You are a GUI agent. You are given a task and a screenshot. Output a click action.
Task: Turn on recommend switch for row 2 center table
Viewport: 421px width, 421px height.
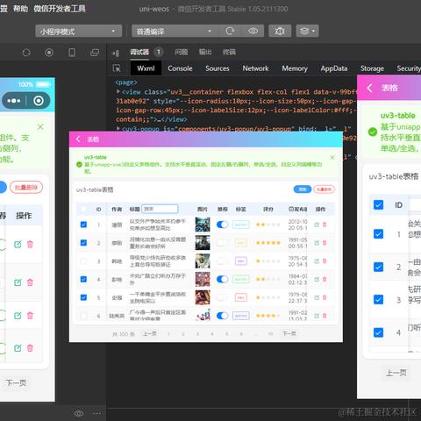click(222, 243)
